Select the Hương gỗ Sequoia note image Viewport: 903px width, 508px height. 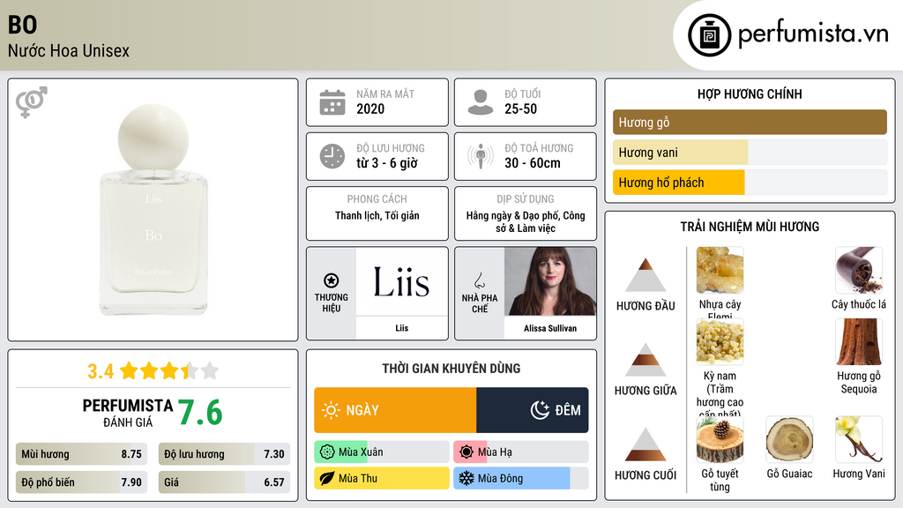(859, 342)
